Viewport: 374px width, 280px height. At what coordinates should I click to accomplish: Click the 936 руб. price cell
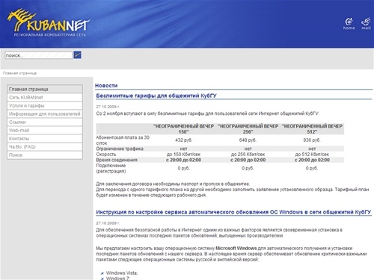[x=312, y=140]
